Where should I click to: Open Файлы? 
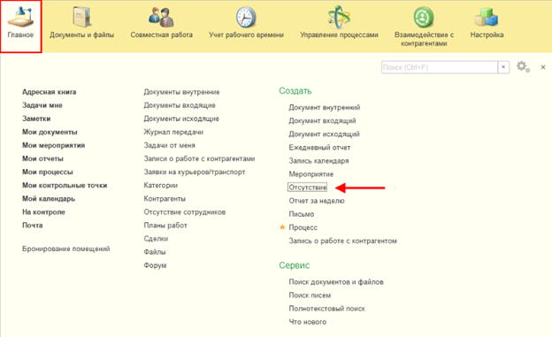pos(155,252)
